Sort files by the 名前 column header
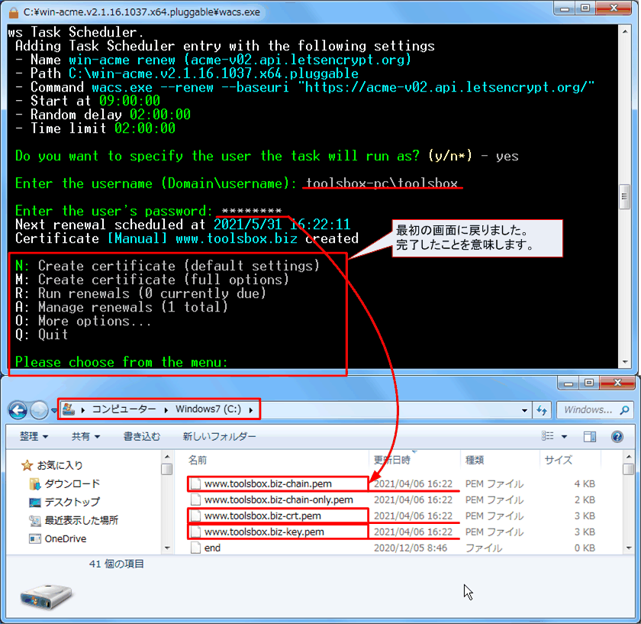This screenshot has height=624, width=641. coord(198,461)
